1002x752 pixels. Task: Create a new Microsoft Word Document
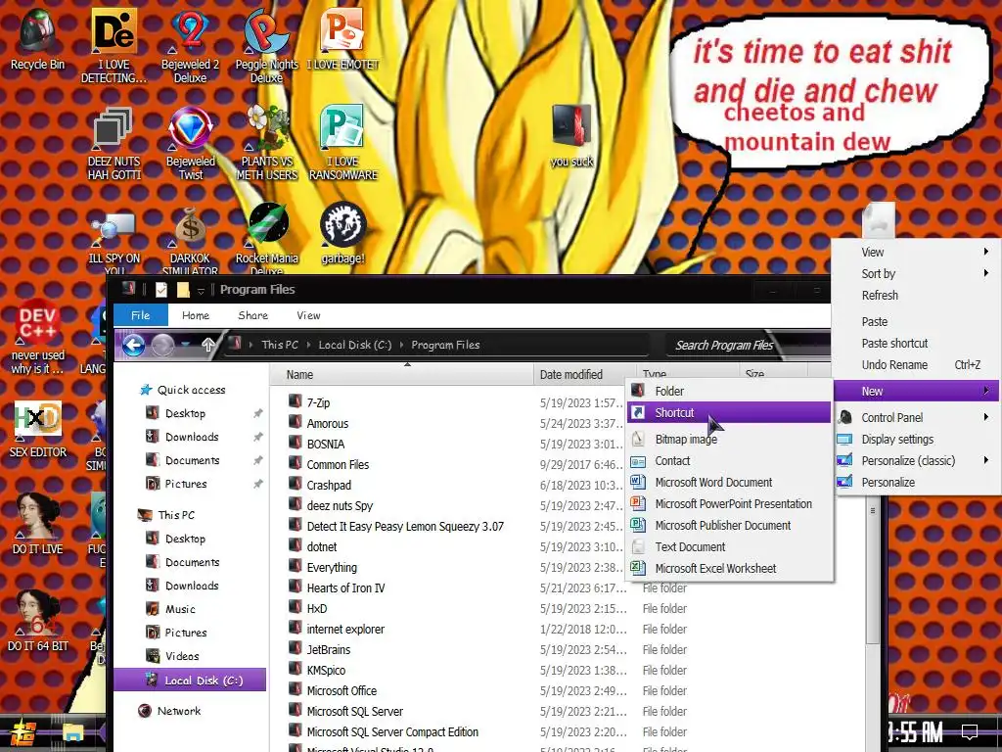coord(729,482)
